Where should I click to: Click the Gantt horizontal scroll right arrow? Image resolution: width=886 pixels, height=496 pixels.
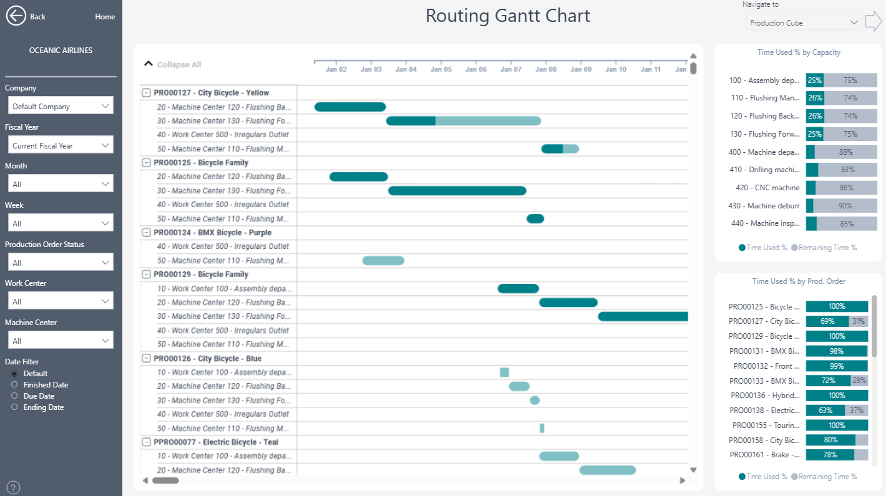click(x=682, y=480)
